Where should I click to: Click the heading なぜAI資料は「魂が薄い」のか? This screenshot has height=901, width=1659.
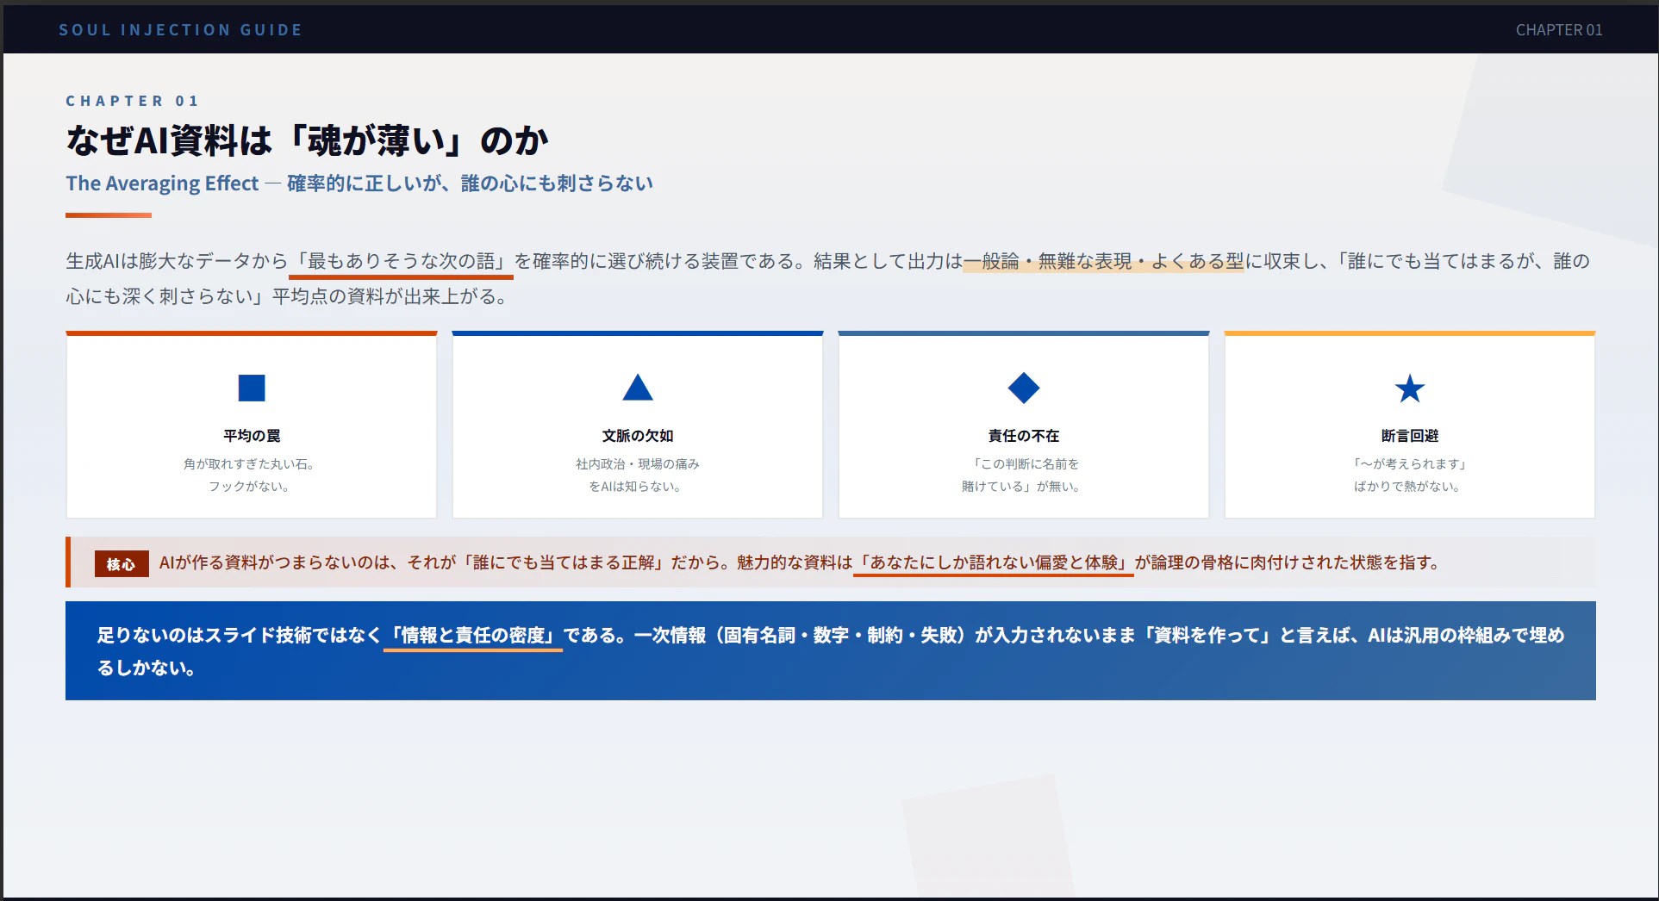point(308,140)
